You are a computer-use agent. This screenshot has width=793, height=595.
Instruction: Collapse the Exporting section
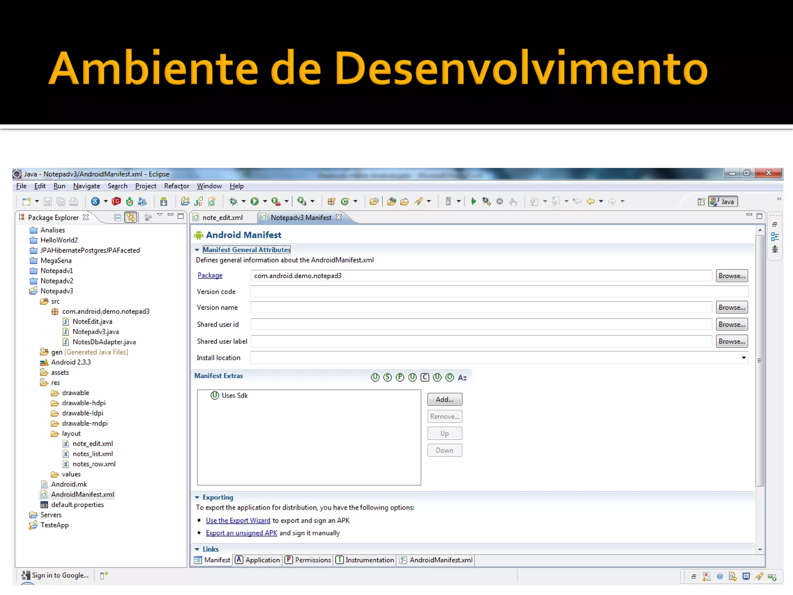click(x=197, y=497)
